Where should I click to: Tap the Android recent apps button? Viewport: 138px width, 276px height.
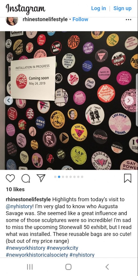click(30, 267)
